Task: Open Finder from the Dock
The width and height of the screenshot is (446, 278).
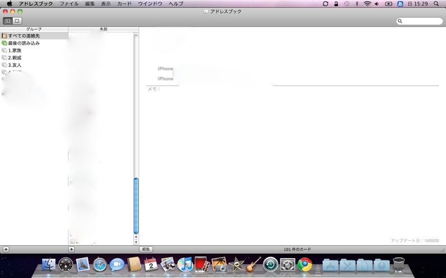Action: [x=49, y=265]
